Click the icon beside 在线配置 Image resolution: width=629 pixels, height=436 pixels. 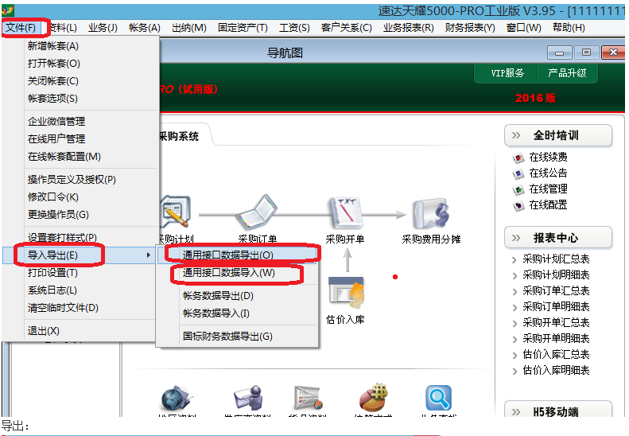coord(518,205)
